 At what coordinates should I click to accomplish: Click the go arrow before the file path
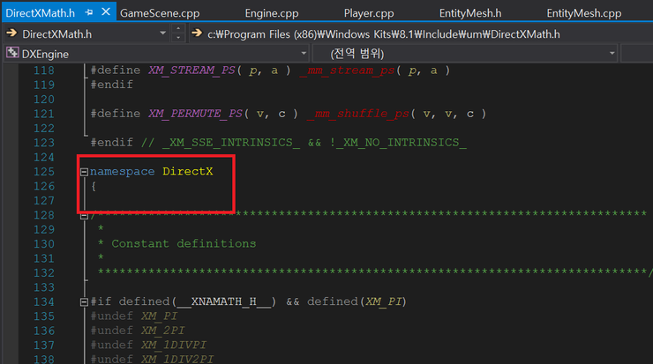coord(197,33)
